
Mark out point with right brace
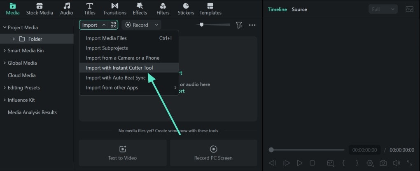point(357,163)
